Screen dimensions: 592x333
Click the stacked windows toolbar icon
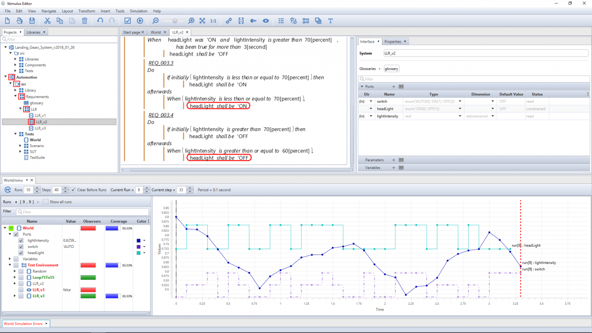click(318, 21)
